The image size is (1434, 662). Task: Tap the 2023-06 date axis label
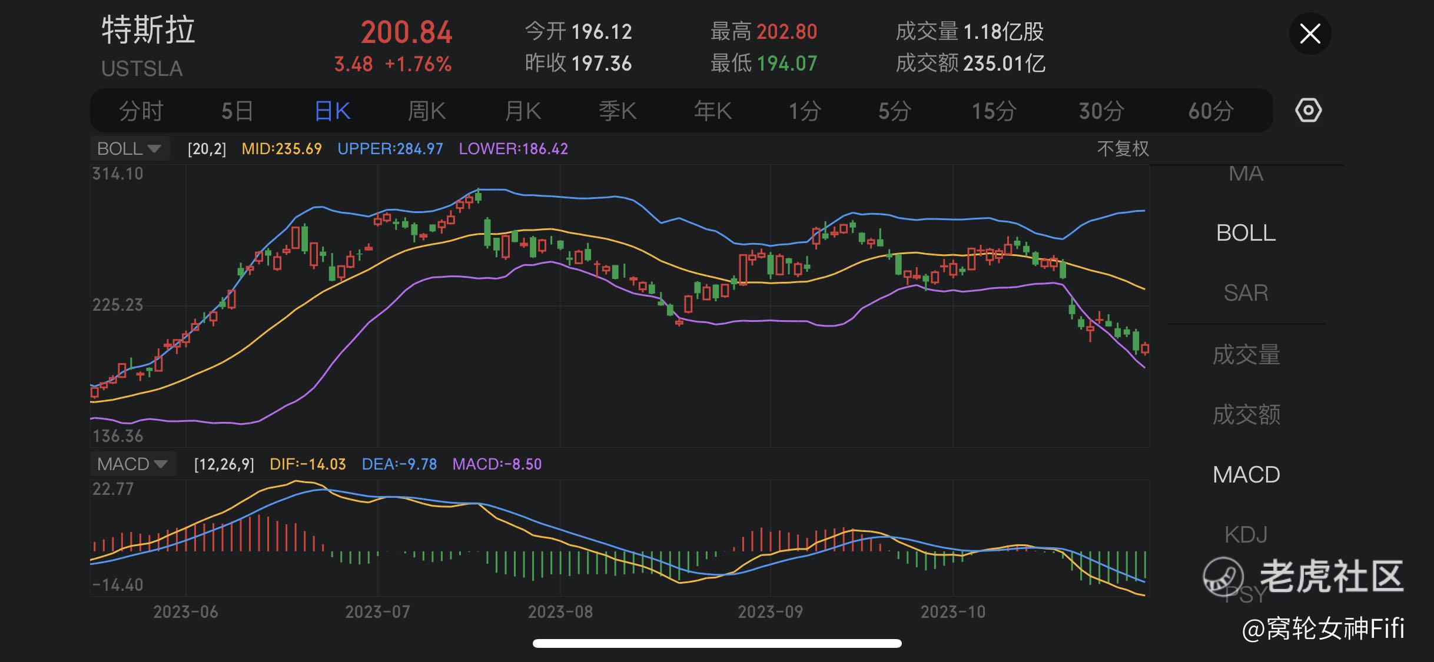[185, 612]
